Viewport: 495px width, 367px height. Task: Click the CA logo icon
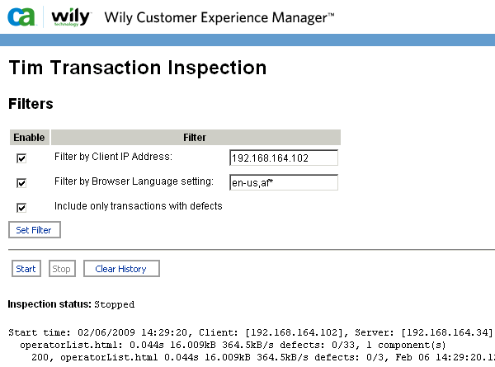(21, 16)
